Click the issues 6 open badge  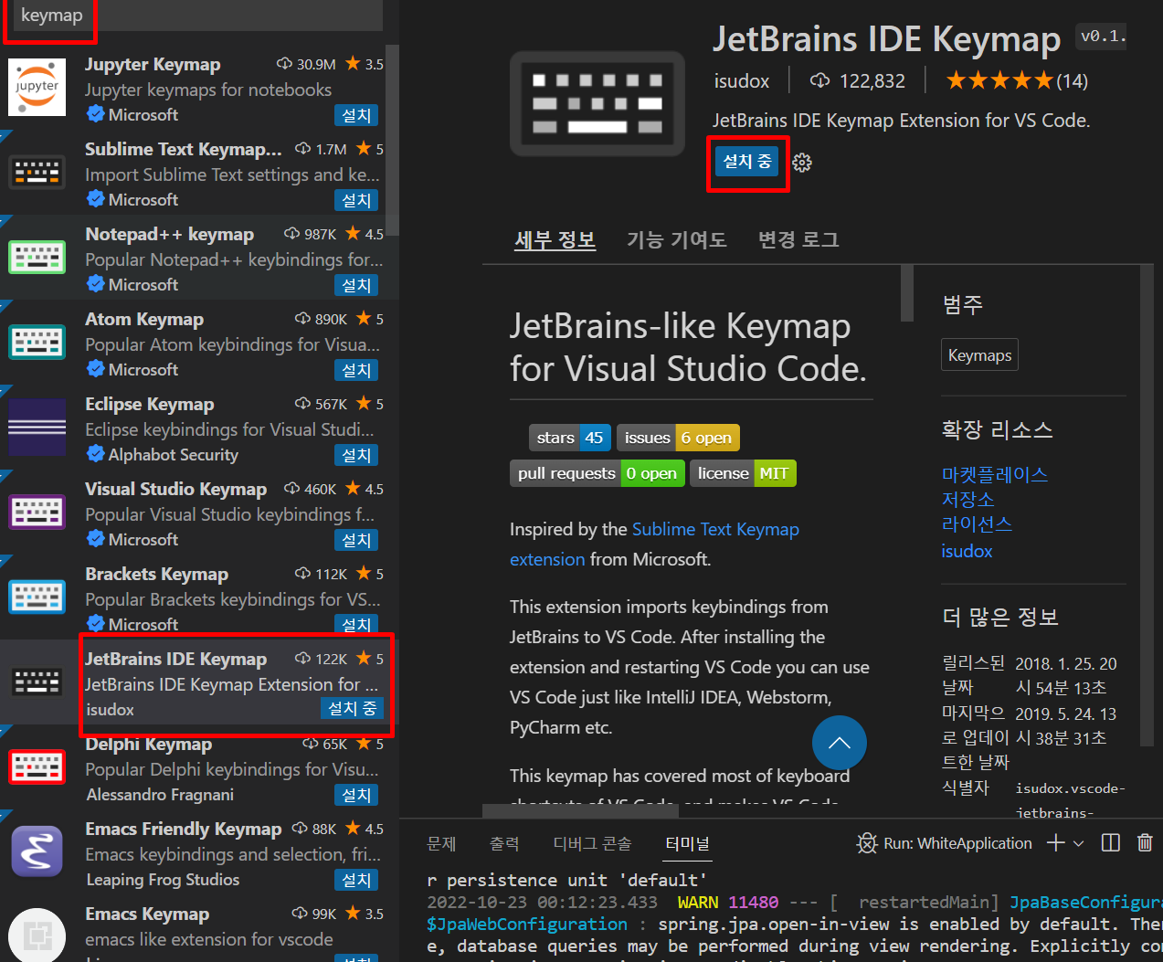coord(678,439)
